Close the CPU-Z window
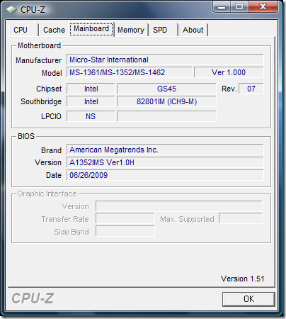286x319 pixels. click(x=263, y=6)
